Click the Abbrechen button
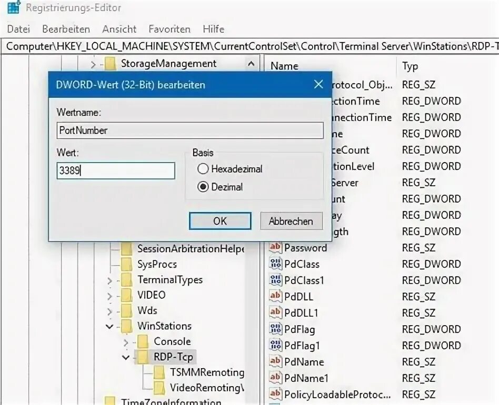Image resolution: width=499 pixels, height=405 pixels. click(x=291, y=221)
